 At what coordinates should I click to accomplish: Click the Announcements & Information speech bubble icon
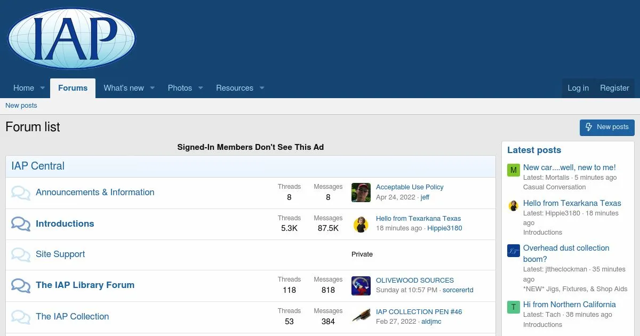(21, 193)
